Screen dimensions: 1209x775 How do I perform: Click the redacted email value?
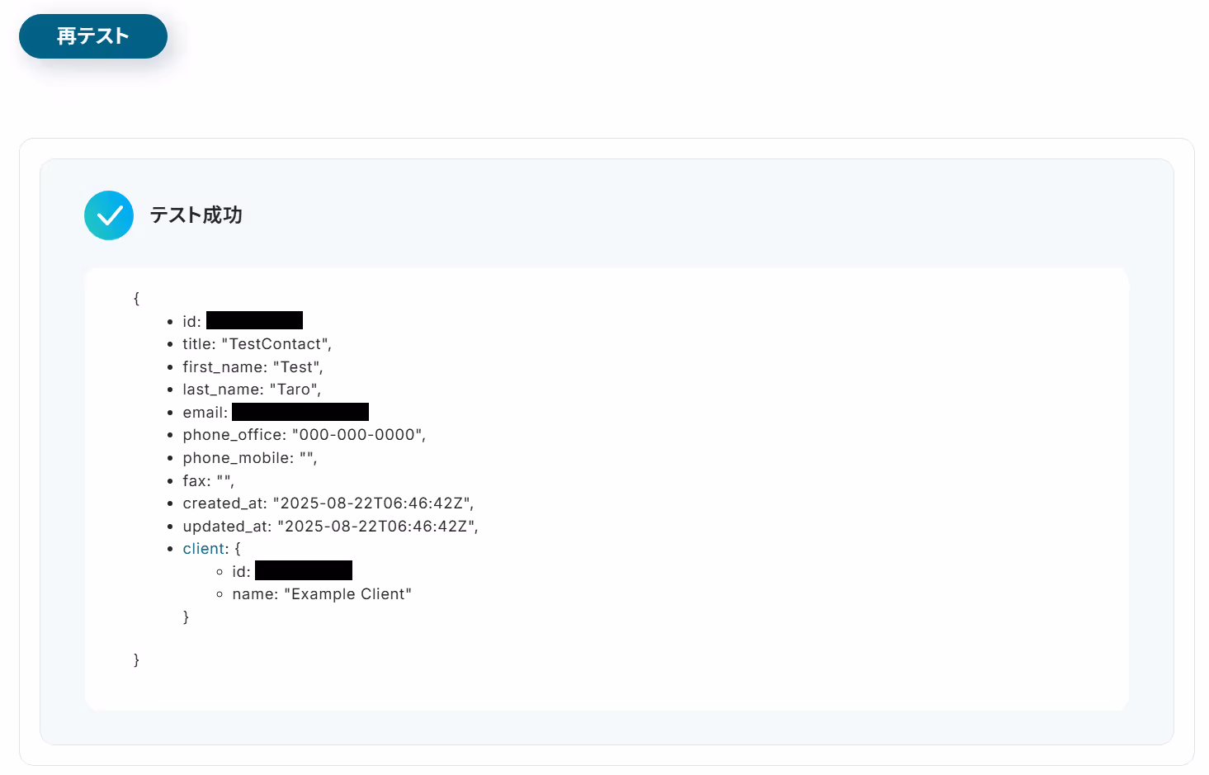coord(300,412)
